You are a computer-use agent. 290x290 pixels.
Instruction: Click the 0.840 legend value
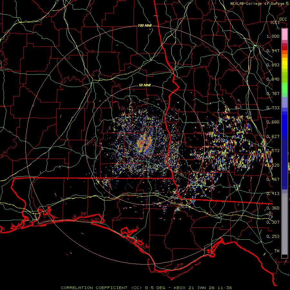point(273,79)
